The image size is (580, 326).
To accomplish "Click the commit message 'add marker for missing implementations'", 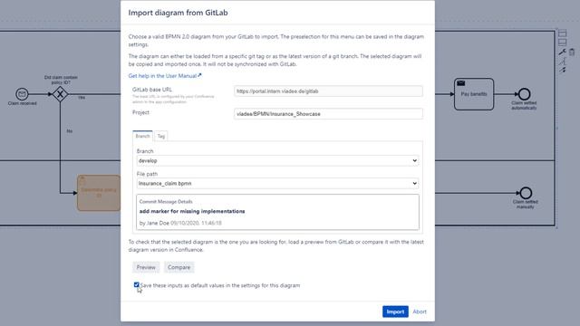I will point(192,211).
